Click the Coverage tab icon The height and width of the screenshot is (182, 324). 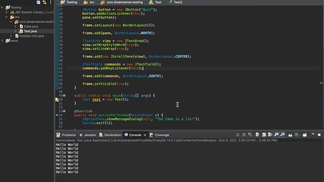coord(151,135)
